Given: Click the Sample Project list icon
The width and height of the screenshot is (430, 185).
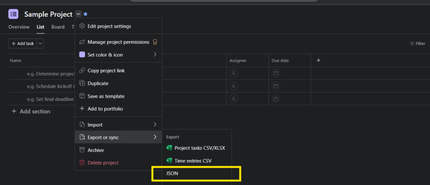Looking at the screenshot, I should 13,14.
